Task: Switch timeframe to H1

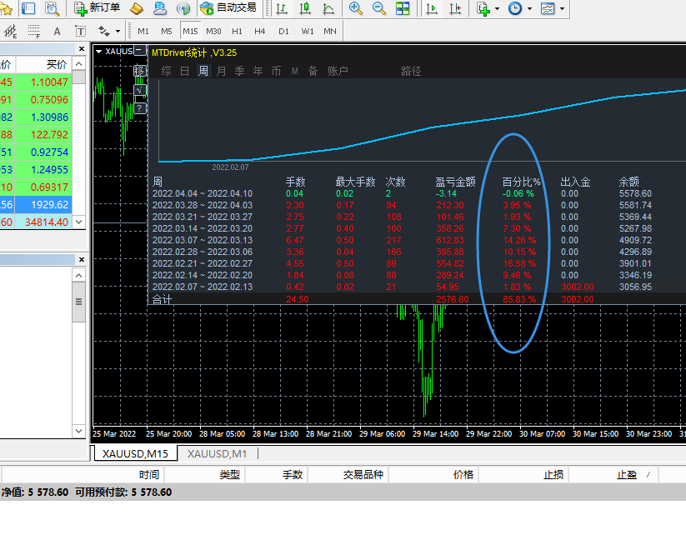Action: 237,31
